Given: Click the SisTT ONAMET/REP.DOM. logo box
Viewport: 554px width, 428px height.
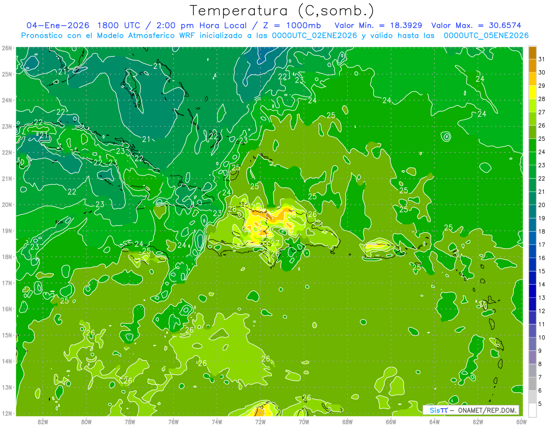Looking at the screenshot, I should 471,410.
